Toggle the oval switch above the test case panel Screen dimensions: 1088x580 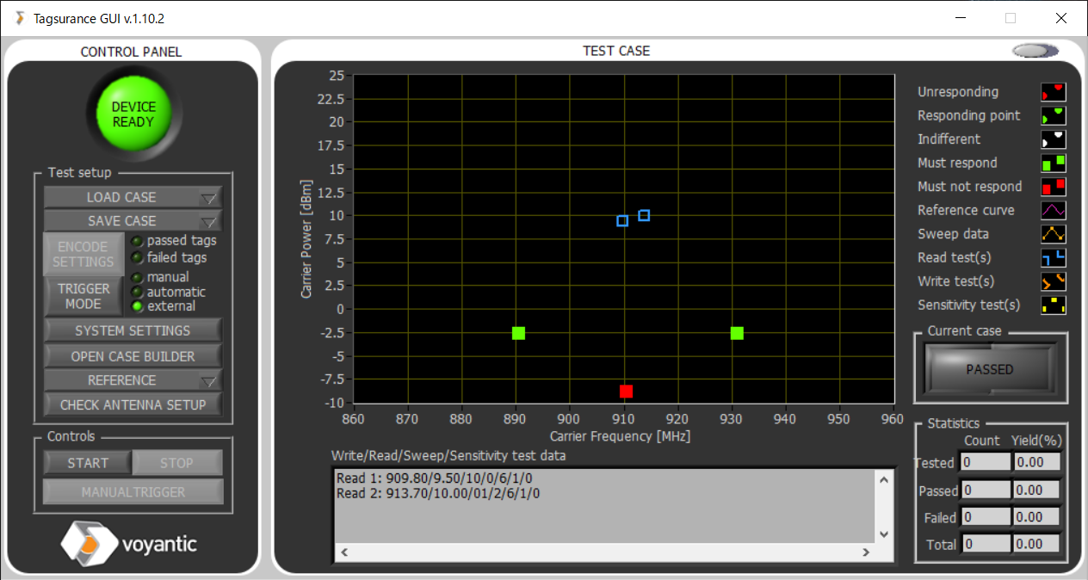[1035, 51]
